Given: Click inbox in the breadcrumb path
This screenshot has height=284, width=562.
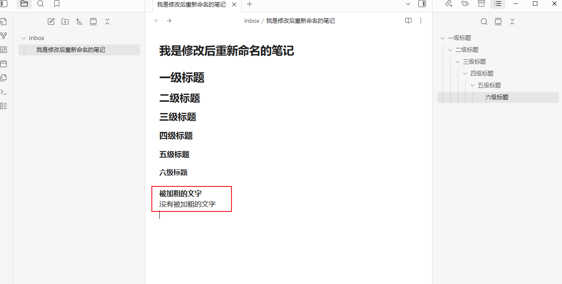Looking at the screenshot, I should [x=252, y=21].
